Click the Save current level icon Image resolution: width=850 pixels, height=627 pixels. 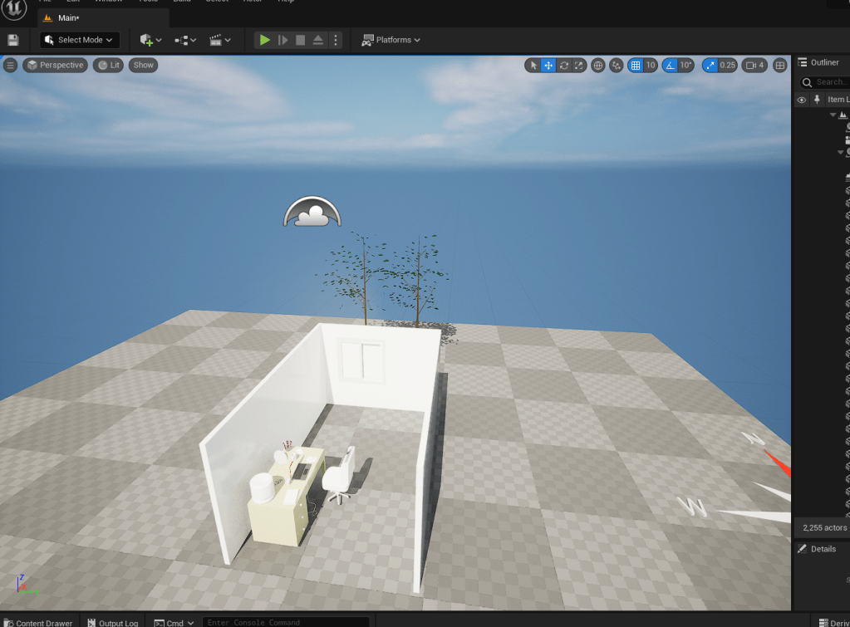13,40
